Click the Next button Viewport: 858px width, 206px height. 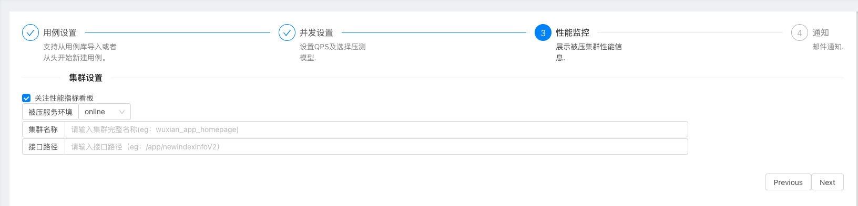[x=828, y=182]
